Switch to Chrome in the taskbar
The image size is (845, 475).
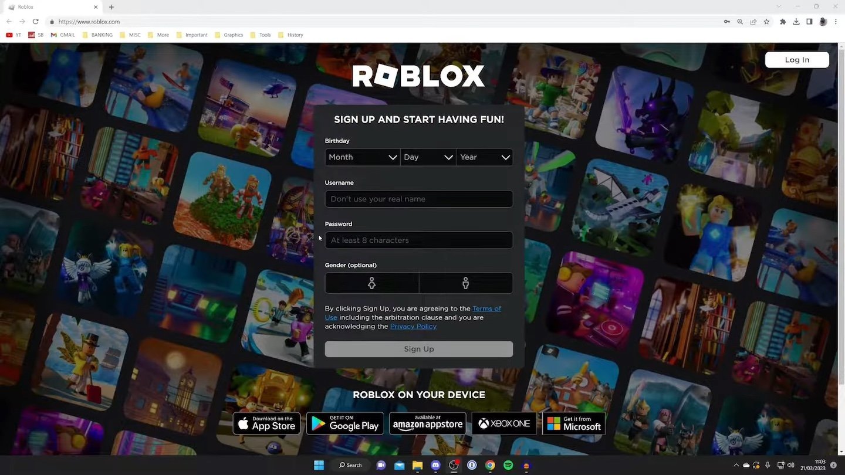(x=490, y=465)
